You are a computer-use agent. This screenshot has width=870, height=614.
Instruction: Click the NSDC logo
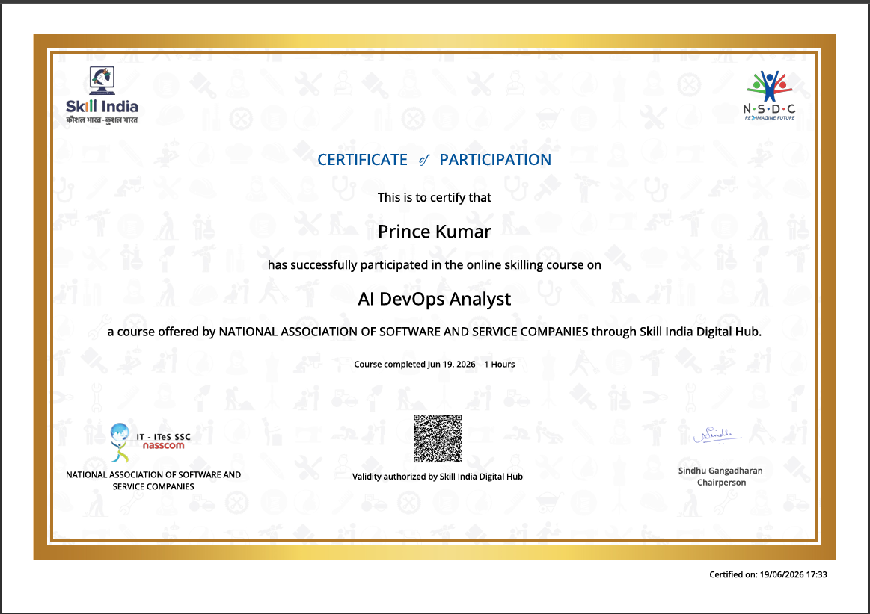click(x=770, y=96)
